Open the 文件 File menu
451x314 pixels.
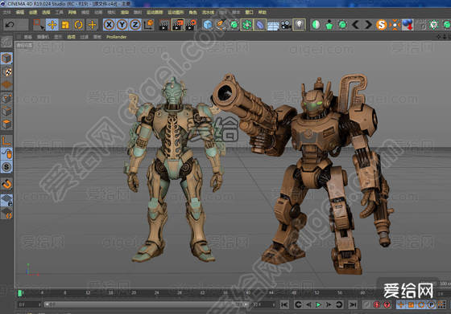[6, 12]
